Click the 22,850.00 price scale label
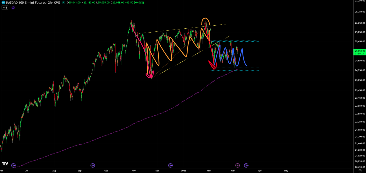The image size is (366, 173). coord(360,106)
